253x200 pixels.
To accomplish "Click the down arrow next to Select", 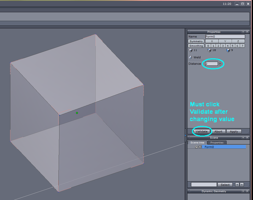I will click(237, 184).
